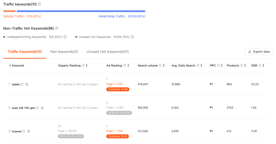276x144 pixels.
Task: Open ipad a16 11th gen external link
Action: (x=37, y=108)
